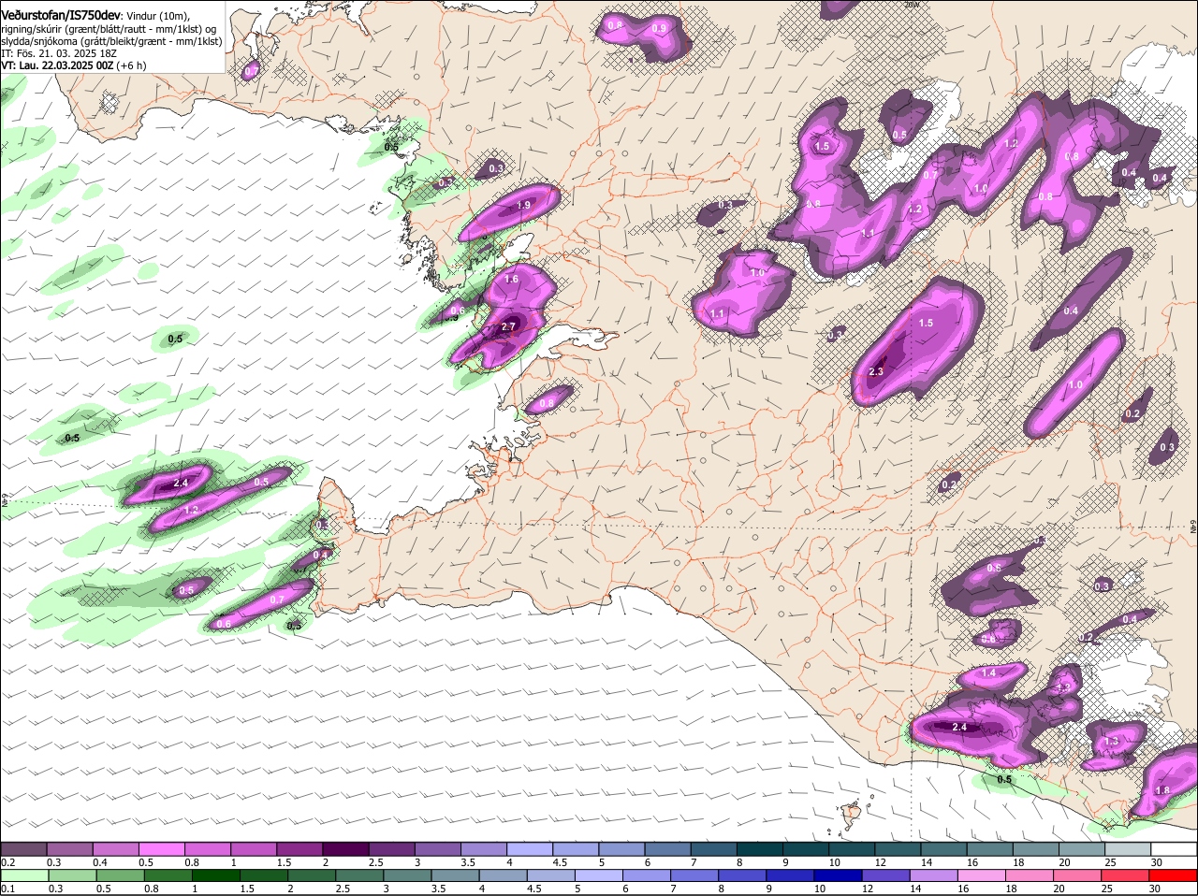
Task: Pick the bright pink 0.5 swatch in upper legend
Action: tap(162, 849)
